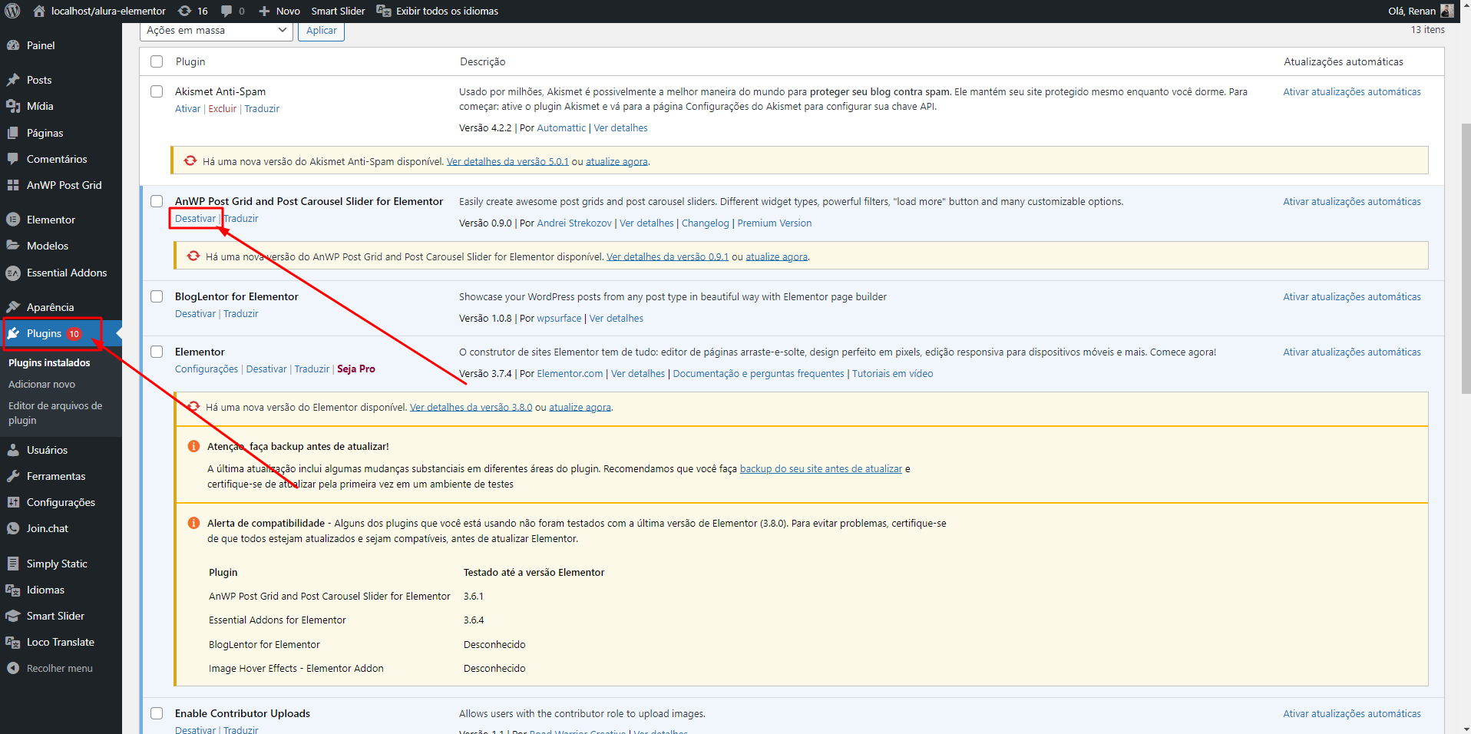The width and height of the screenshot is (1471, 734).
Task: Click Premium Version link for AnWP plugin
Action: coord(774,223)
